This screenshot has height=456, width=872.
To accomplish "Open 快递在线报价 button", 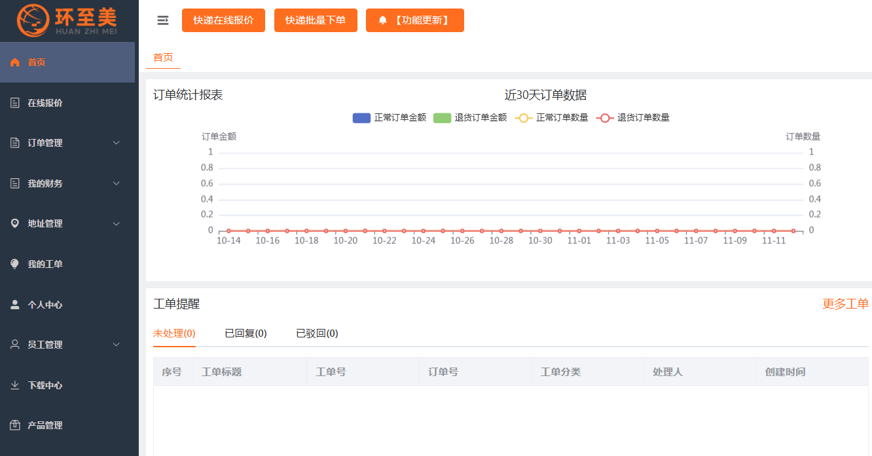I will (223, 20).
